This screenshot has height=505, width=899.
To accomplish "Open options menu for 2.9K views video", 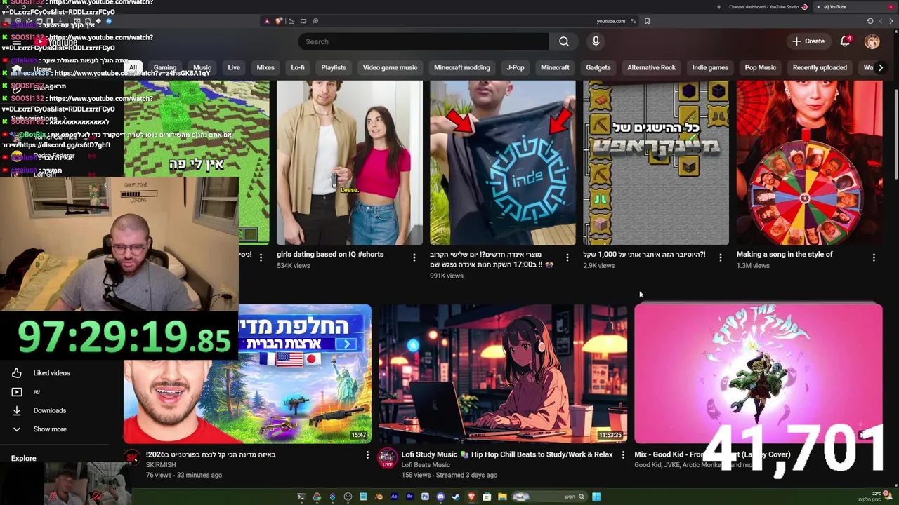I will coord(720,258).
